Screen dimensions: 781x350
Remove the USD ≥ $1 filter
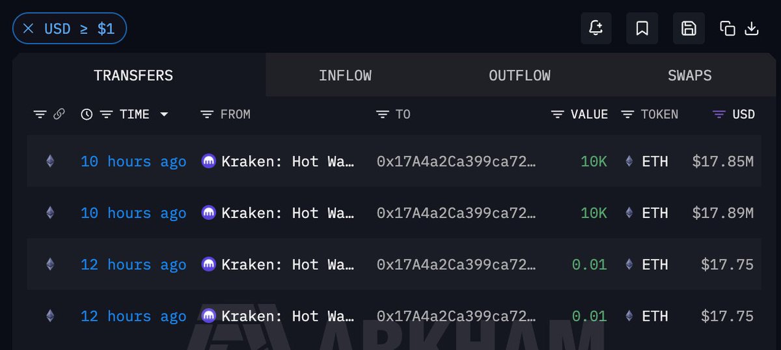[28, 29]
